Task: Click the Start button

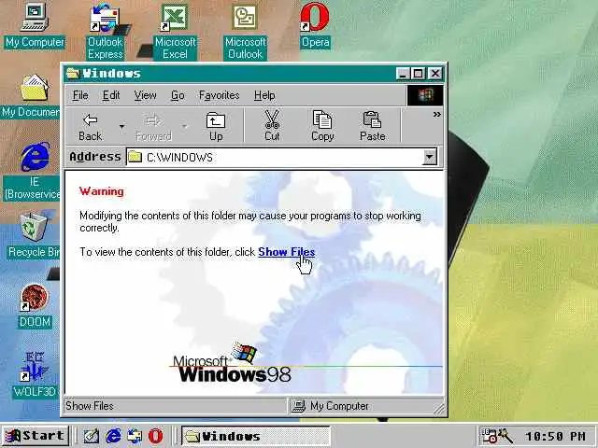Action: click(x=36, y=436)
